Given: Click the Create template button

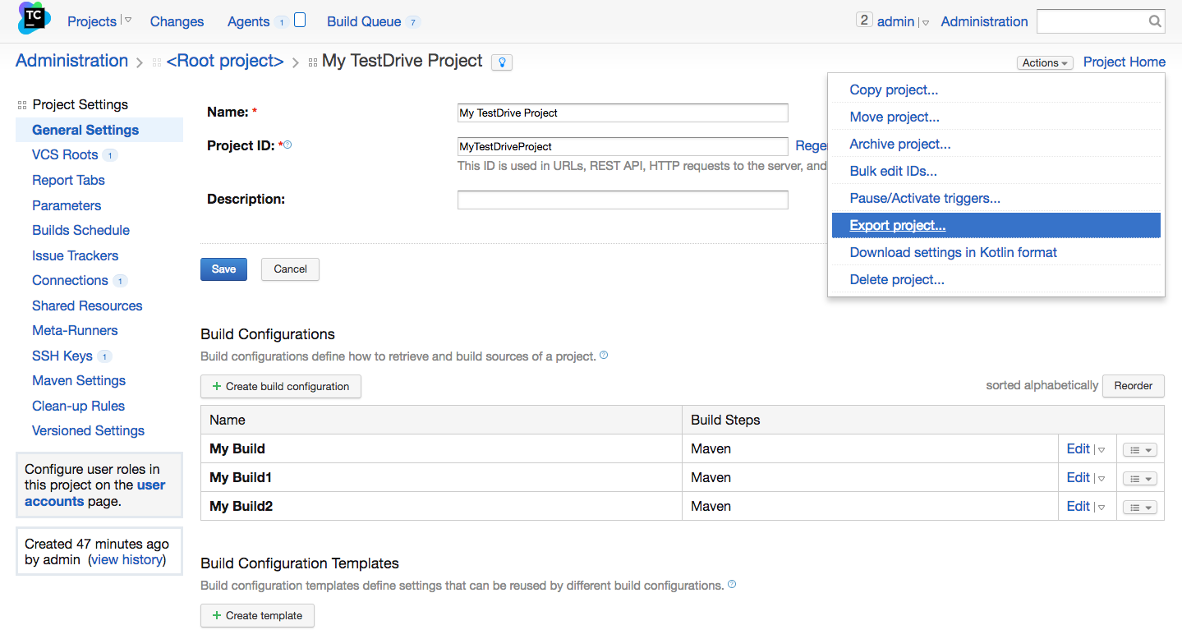Looking at the screenshot, I should [257, 616].
